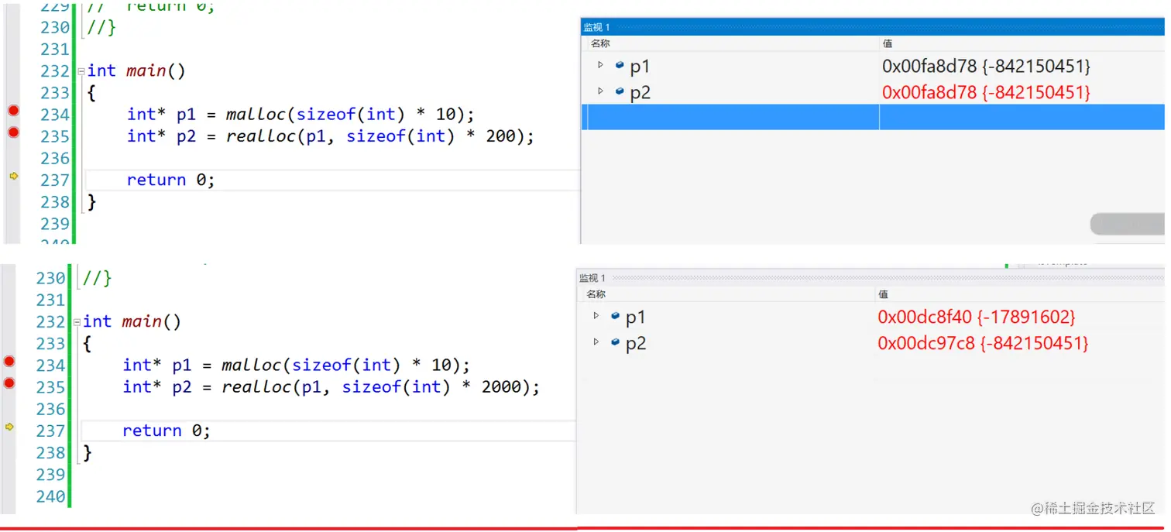Click int main() in lower editor

tap(132, 321)
